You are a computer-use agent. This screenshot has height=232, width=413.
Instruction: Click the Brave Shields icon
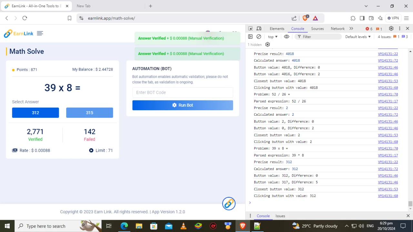pyautogui.click(x=306, y=18)
